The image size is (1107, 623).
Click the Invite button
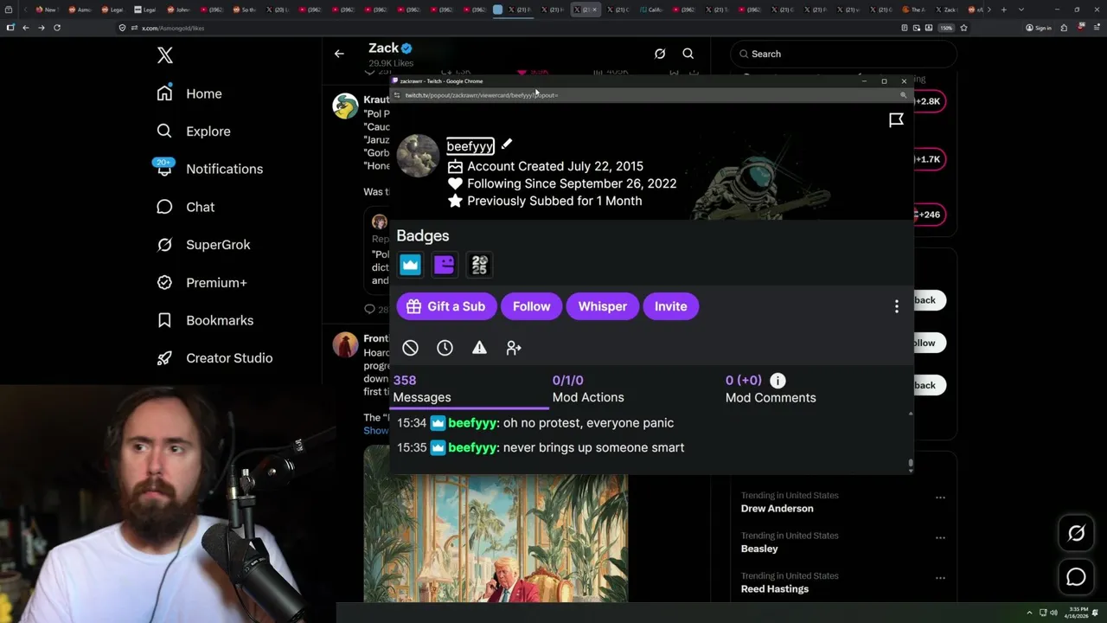click(671, 306)
